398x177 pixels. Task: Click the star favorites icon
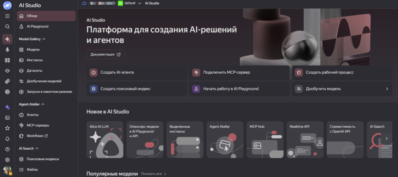[x=7, y=128]
